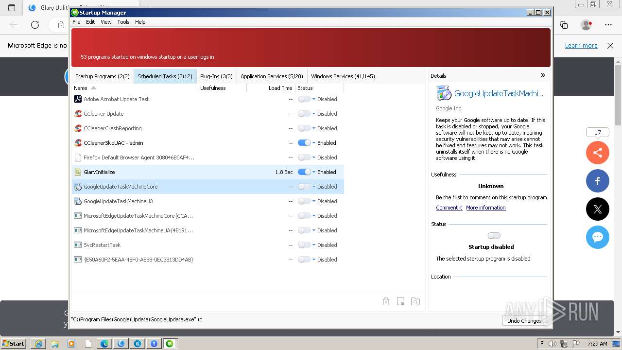Open status dropdown arrow for {E50A60F2-5EAA...} task
Screen dimensions: 622x350
coord(314,260)
